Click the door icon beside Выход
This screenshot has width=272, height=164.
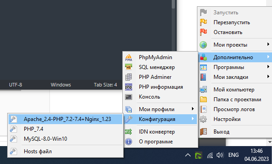tap(203, 131)
